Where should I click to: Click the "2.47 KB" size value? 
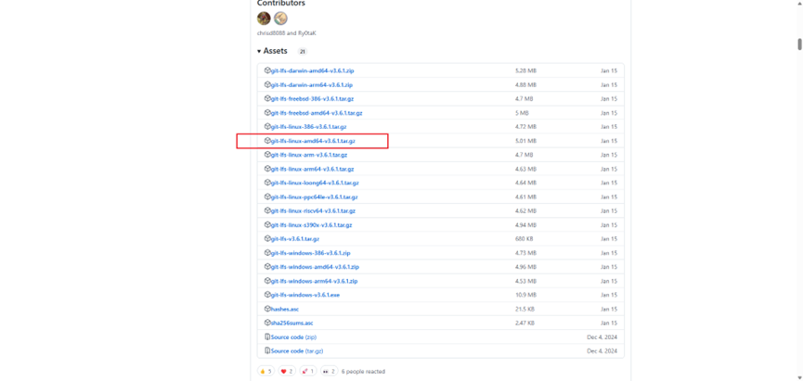pyautogui.click(x=525, y=324)
